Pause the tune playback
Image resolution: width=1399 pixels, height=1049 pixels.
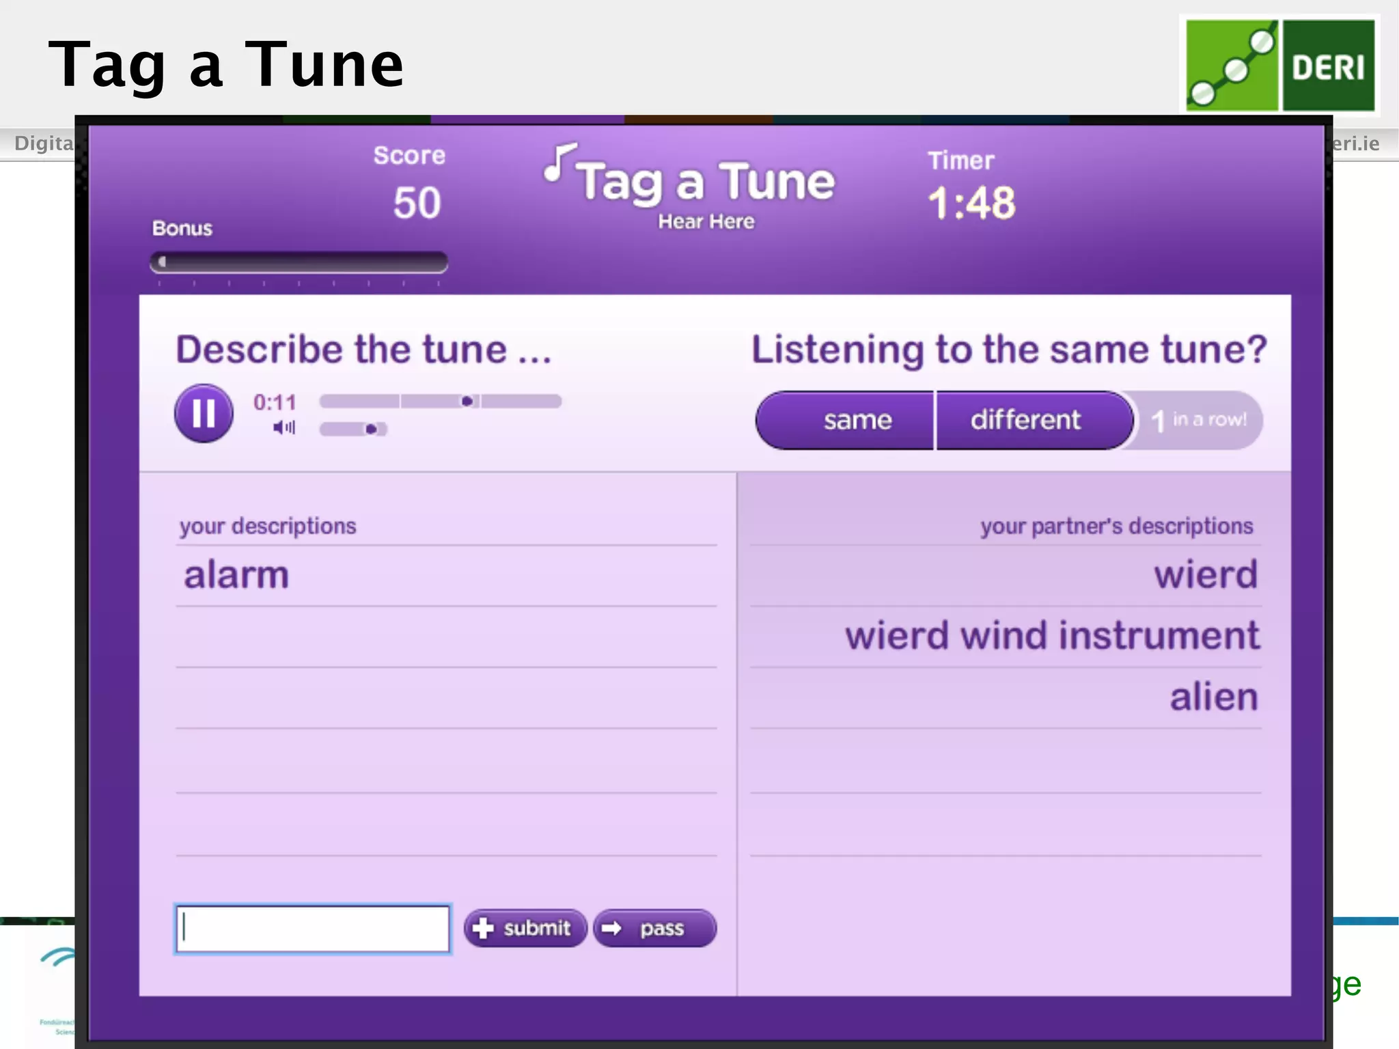point(204,414)
